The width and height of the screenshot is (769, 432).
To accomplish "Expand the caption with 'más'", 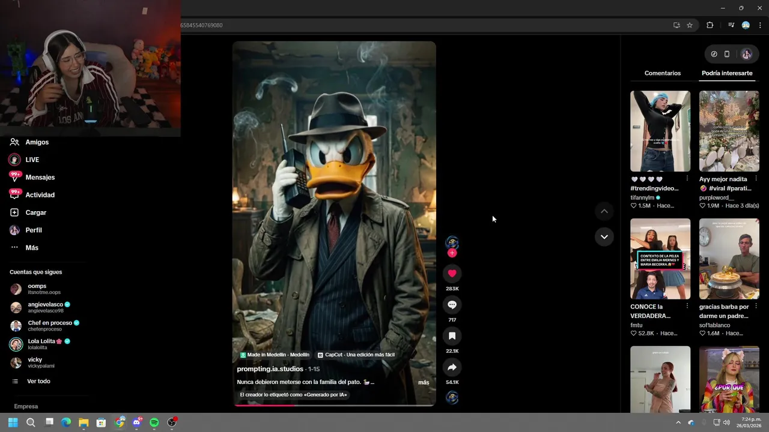I will (x=424, y=382).
